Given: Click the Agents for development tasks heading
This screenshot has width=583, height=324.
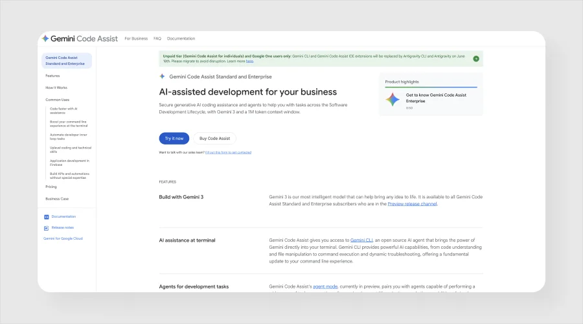Looking at the screenshot, I should tap(194, 287).
